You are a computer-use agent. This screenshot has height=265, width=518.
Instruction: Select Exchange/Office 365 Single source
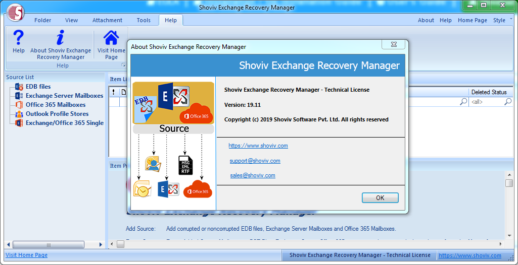pyautogui.click(x=65, y=123)
